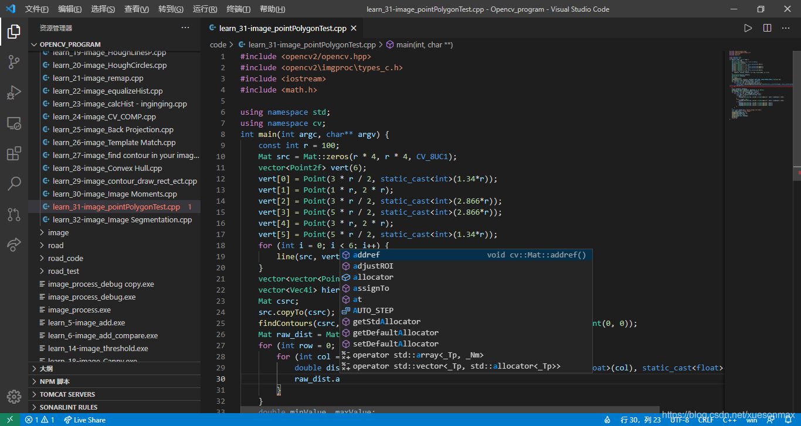Click the errors and warnings status indicator
This screenshot has width=801, height=426.
tap(40, 420)
